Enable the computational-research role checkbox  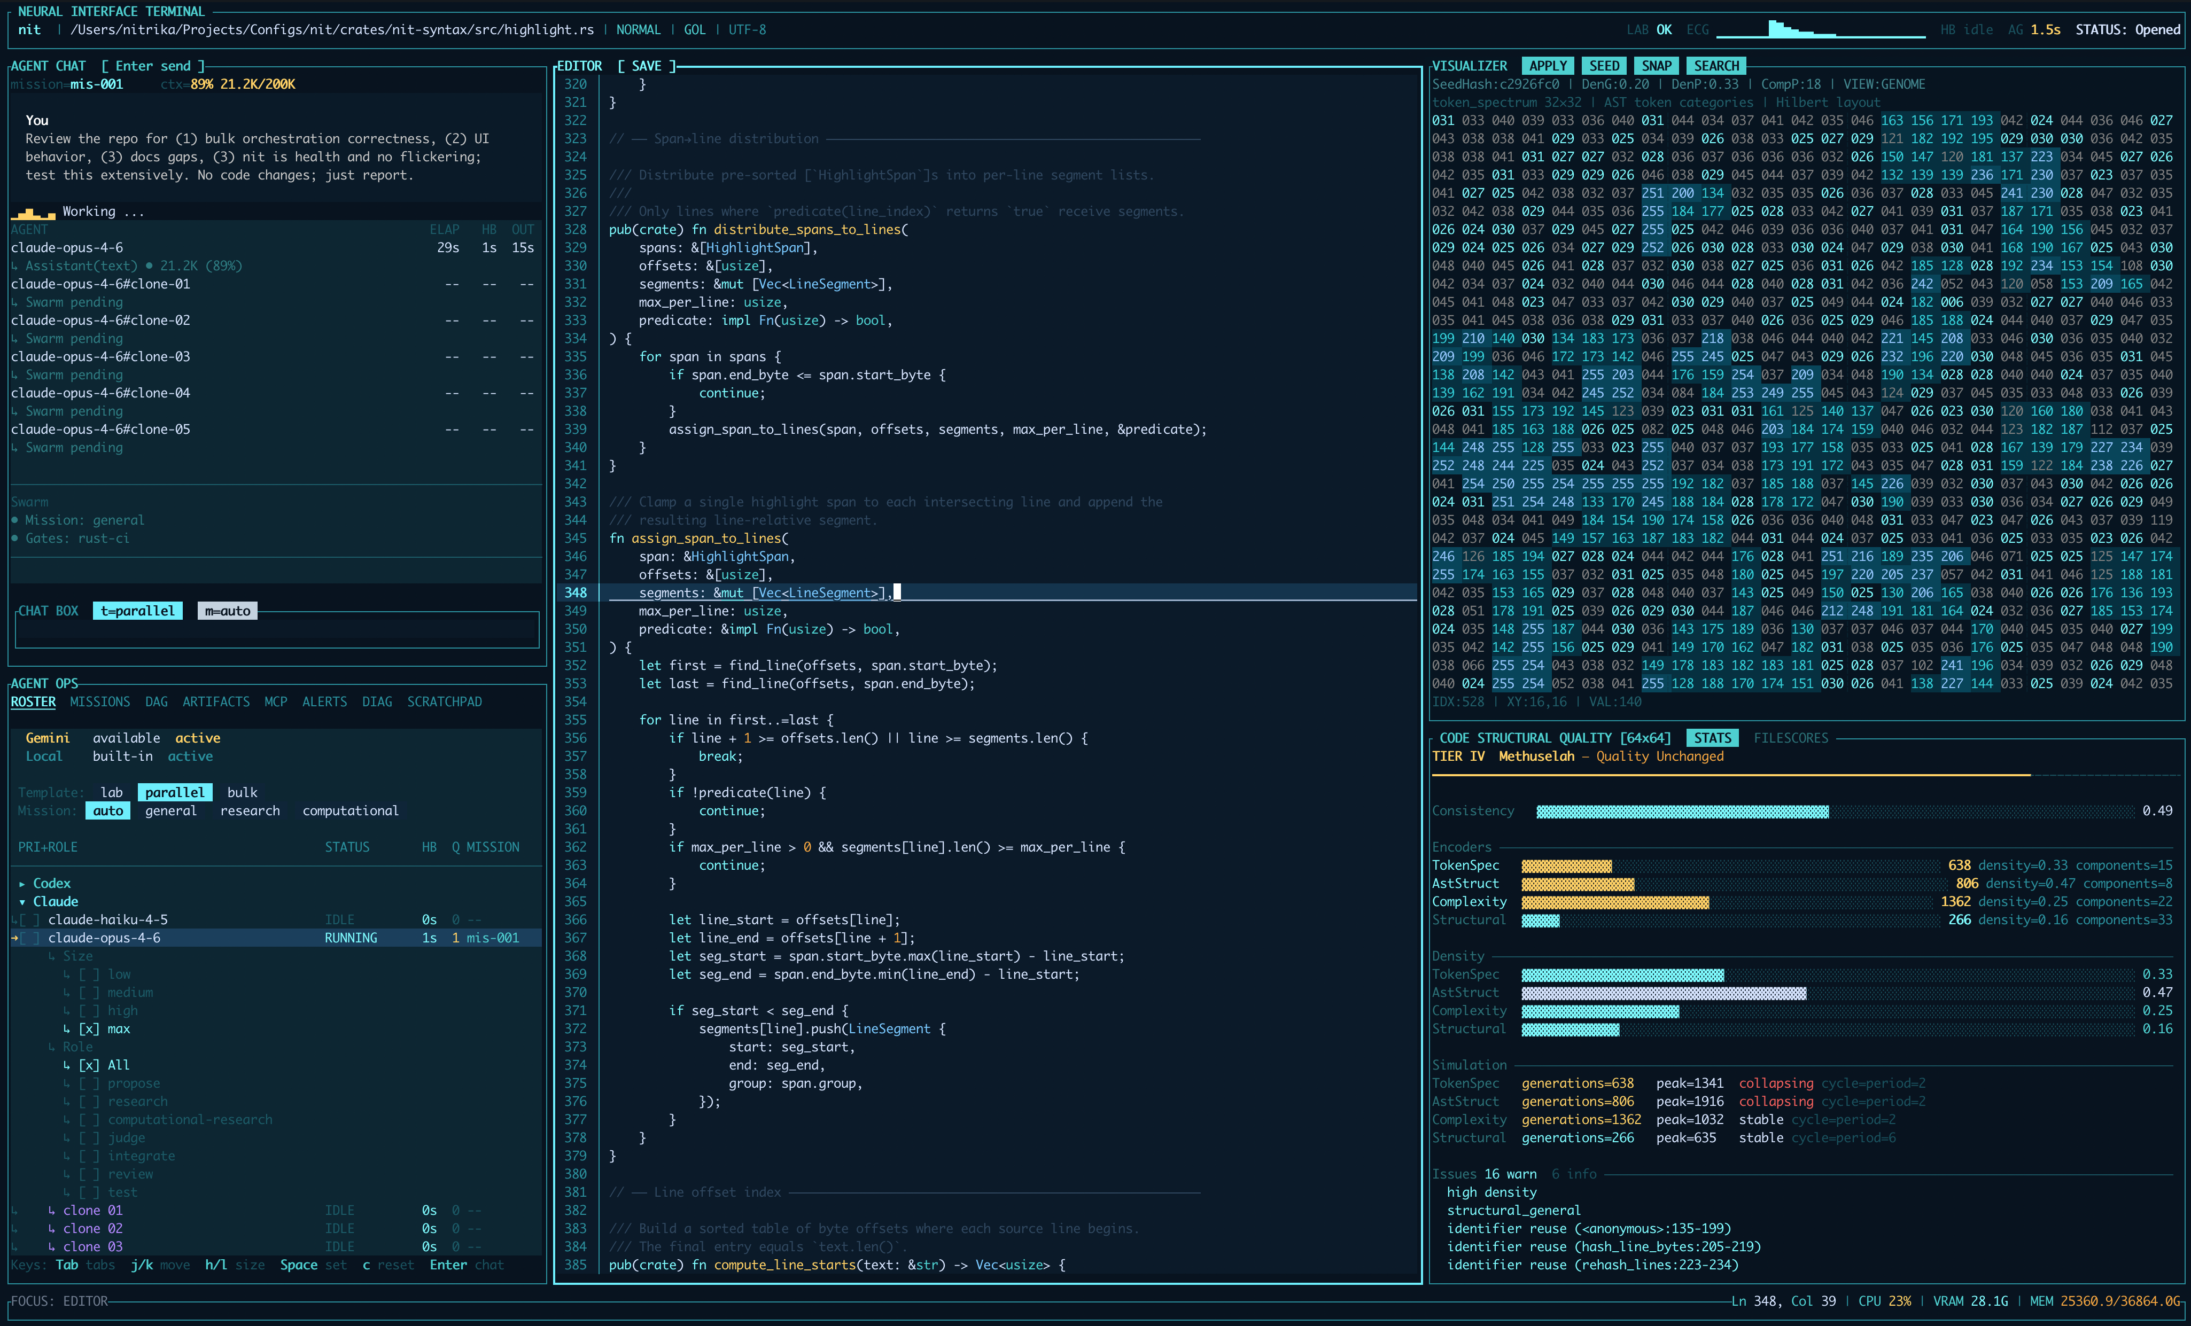[89, 1120]
